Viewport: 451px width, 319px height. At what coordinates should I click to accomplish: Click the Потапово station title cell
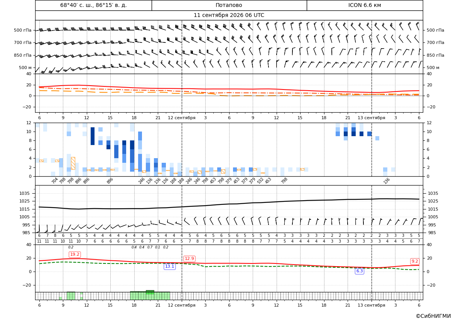[x=229, y=5]
